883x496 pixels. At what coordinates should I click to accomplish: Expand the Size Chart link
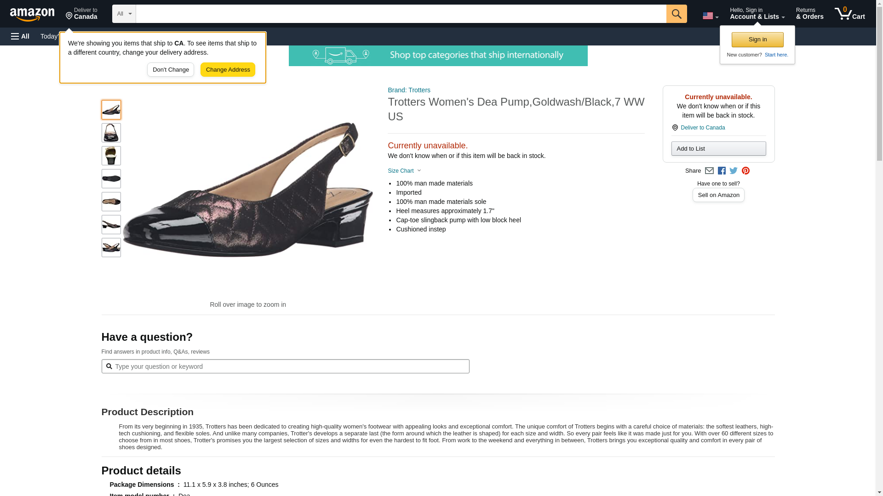404,171
